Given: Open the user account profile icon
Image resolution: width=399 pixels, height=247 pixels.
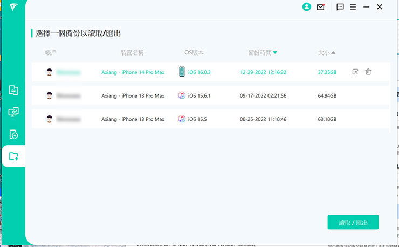Looking at the screenshot, I should point(307,7).
